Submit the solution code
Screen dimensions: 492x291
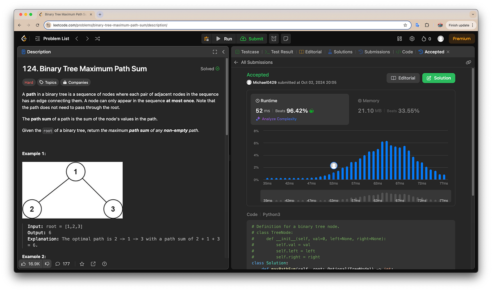pos(252,38)
